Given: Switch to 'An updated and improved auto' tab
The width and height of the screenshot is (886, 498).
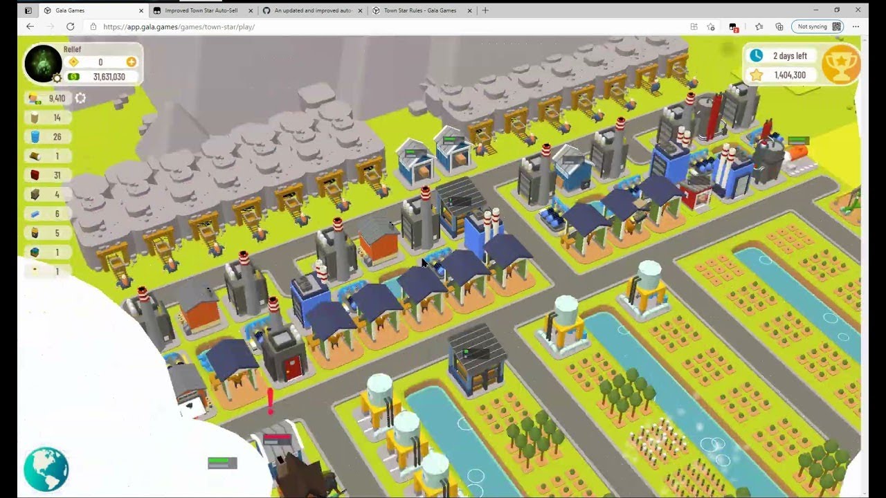Looking at the screenshot, I should 311,10.
